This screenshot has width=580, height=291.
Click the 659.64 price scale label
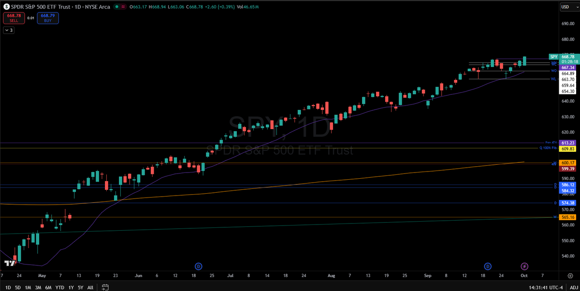click(x=568, y=85)
